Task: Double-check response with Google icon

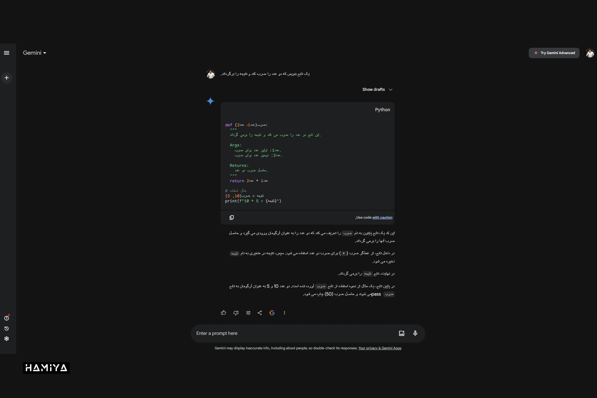Action: 272,313
